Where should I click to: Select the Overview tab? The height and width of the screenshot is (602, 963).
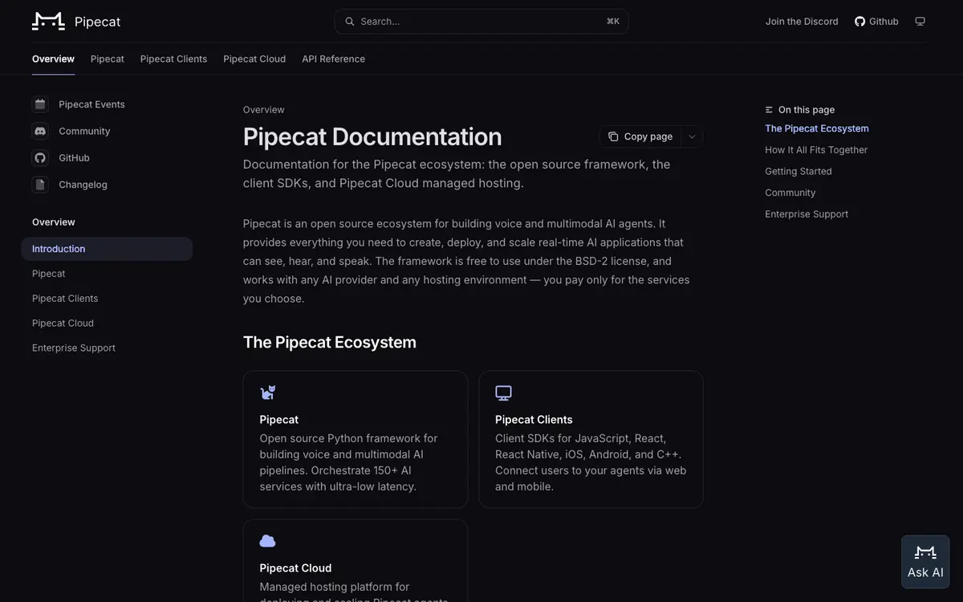coord(53,59)
